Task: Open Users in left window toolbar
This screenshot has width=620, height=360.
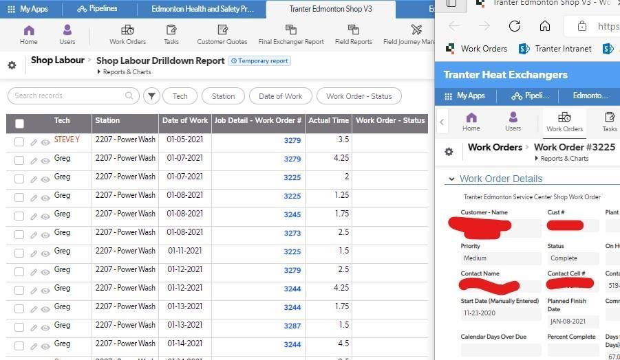Action: (67, 35)
